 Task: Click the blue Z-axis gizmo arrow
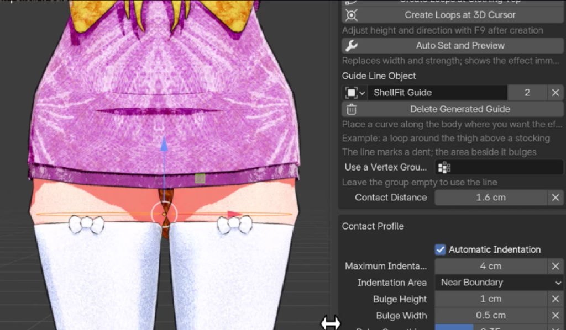[x=164, y=144]
